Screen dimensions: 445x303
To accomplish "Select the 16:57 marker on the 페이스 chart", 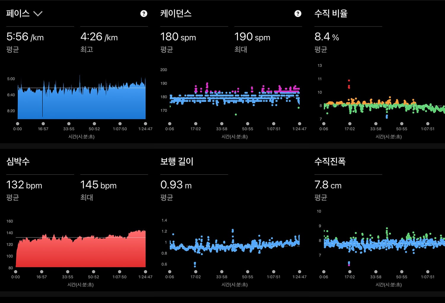I will point(43,124).
